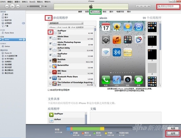Click the orange Music icon on home screen
Viewport: 181px width, 138px height.
click(117, 40)
